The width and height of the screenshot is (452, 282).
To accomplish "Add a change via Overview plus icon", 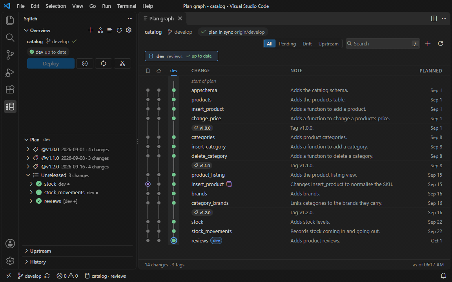I will coord(91,30).
